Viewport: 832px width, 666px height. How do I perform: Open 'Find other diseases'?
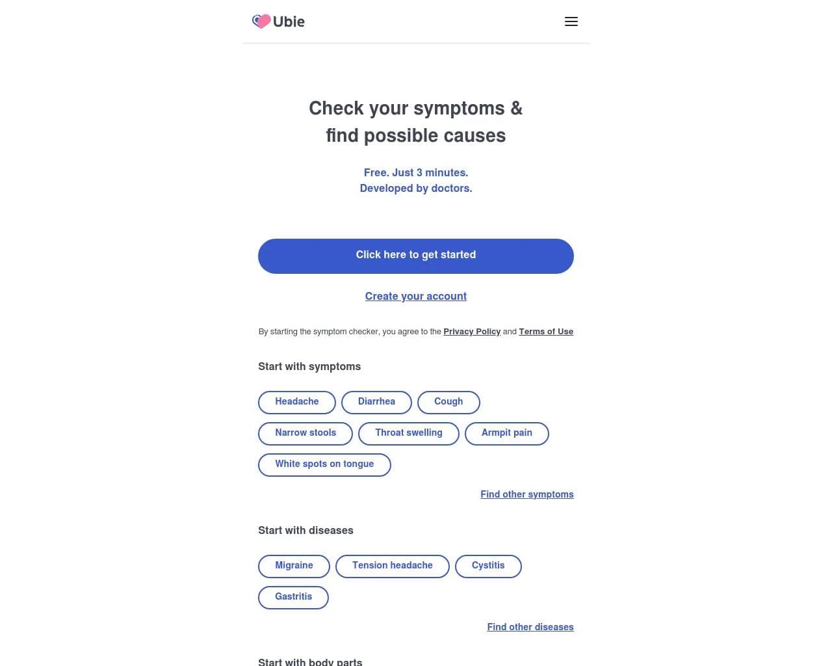tap(530, 627)
